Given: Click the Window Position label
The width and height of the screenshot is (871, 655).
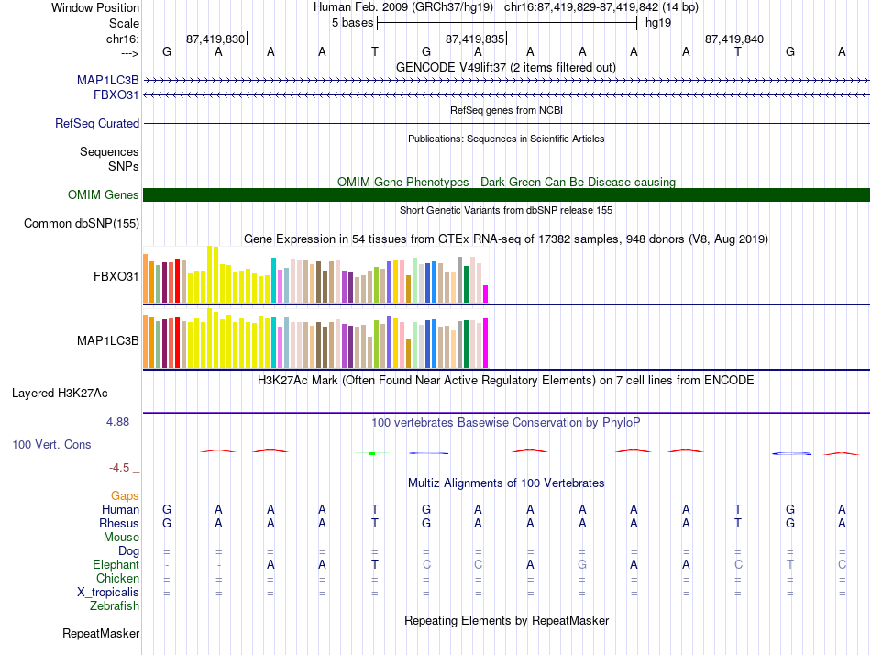Looking at the screenshot, I should point(95,7).
